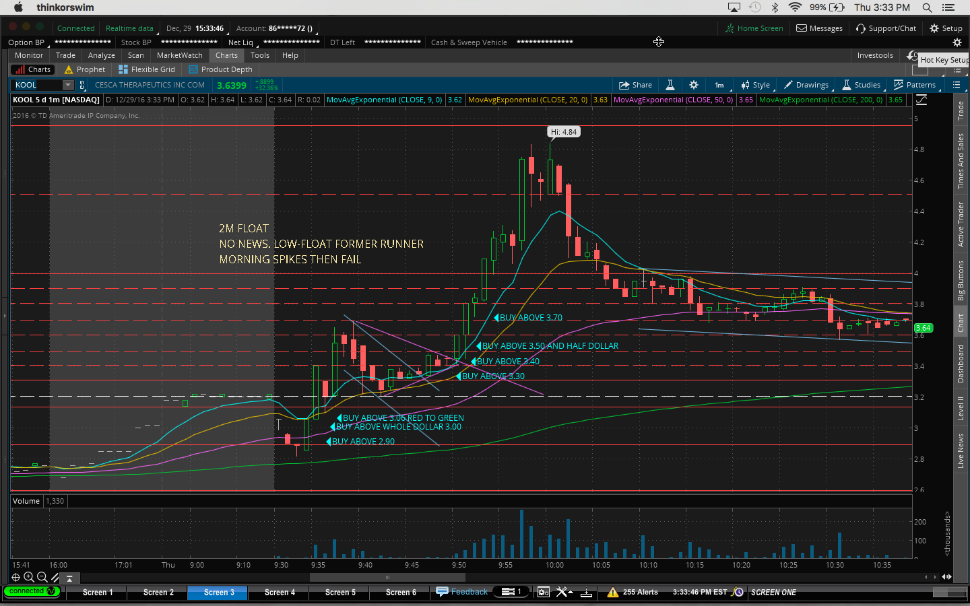Toggle the volume subgraph collapse arrow
Screen dimensions: 970x606
pos(69,578)
